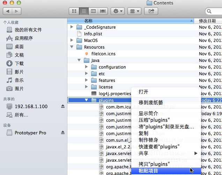Switch to Cover Flow view
The image size is (222, 175).
103,11
